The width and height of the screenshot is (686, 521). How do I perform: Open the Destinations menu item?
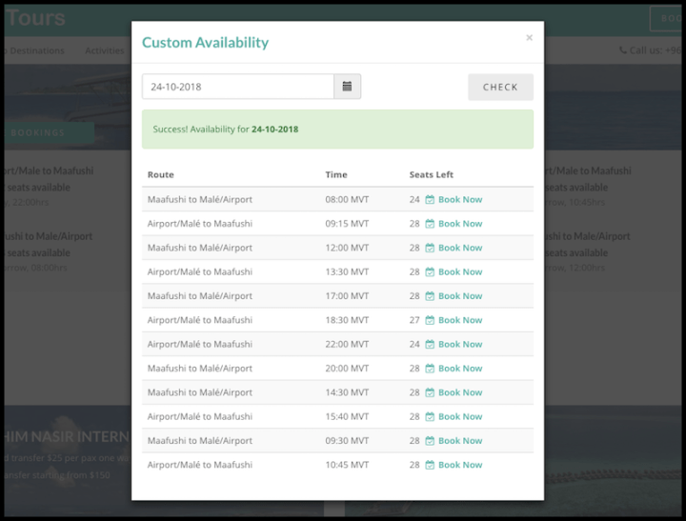tap(36, 50)
